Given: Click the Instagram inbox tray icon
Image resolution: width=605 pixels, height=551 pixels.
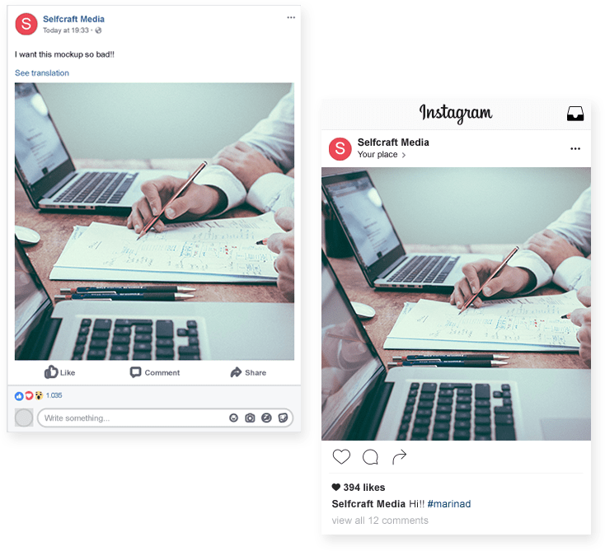Looking at the screenshot, I should tap(575, 114).
